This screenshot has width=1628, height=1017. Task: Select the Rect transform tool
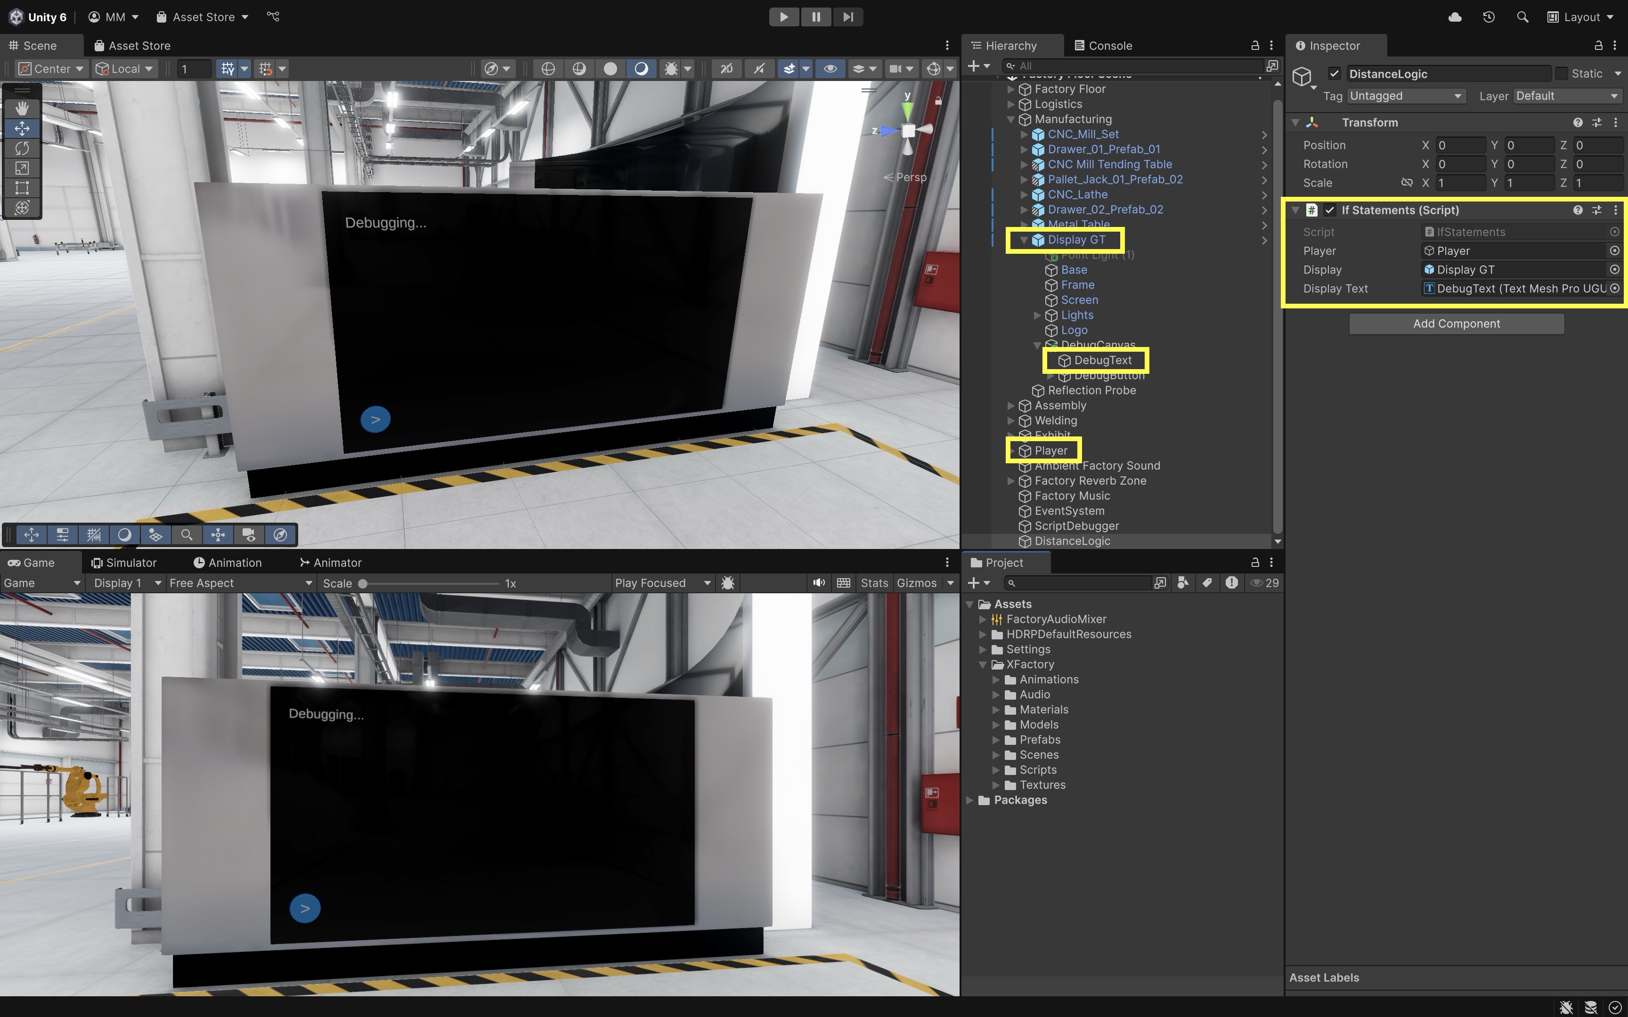(22, 188)
